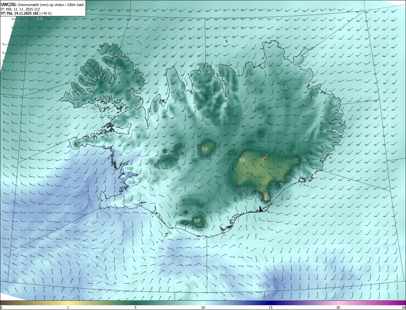This screenshot has height=310, width=406.
Task: Click the 15 tick on the colour scale
Action: 271,307
